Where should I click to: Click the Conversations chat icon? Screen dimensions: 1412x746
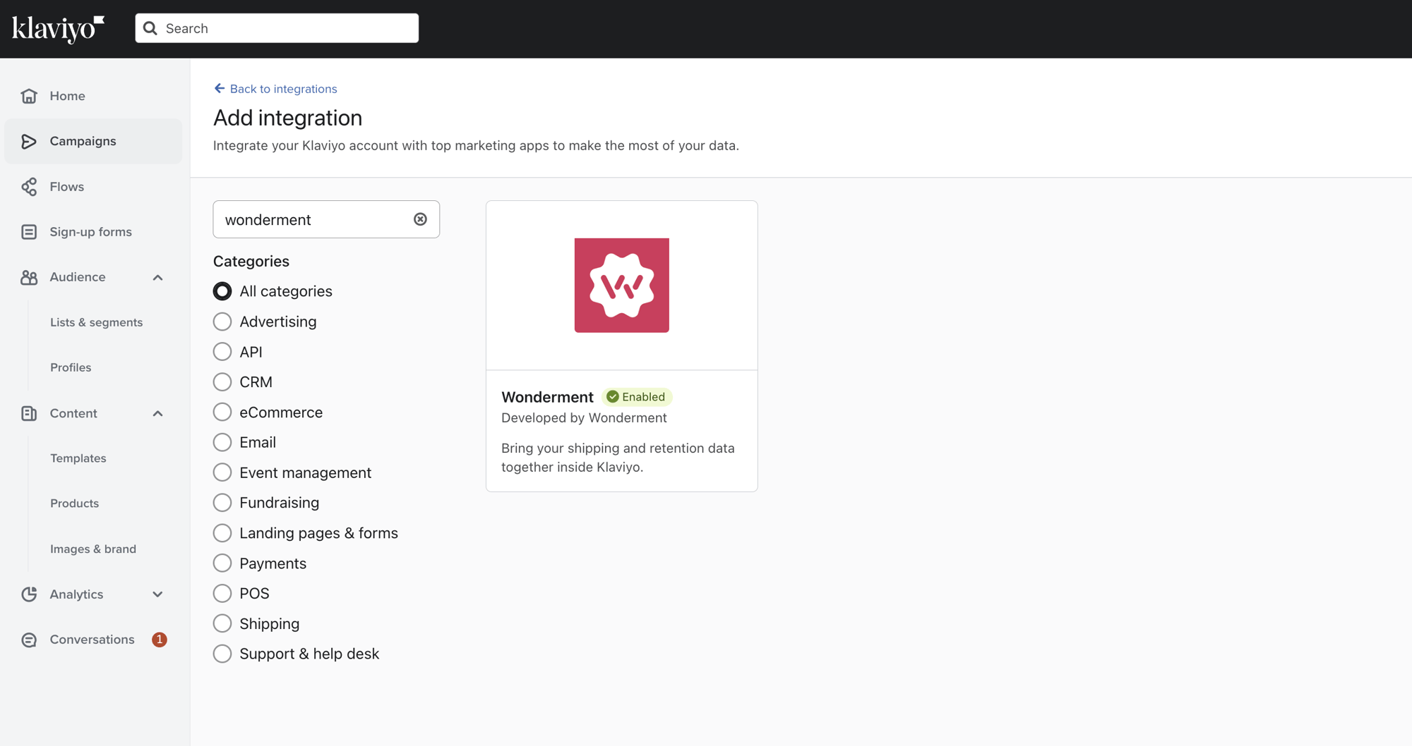29,640
